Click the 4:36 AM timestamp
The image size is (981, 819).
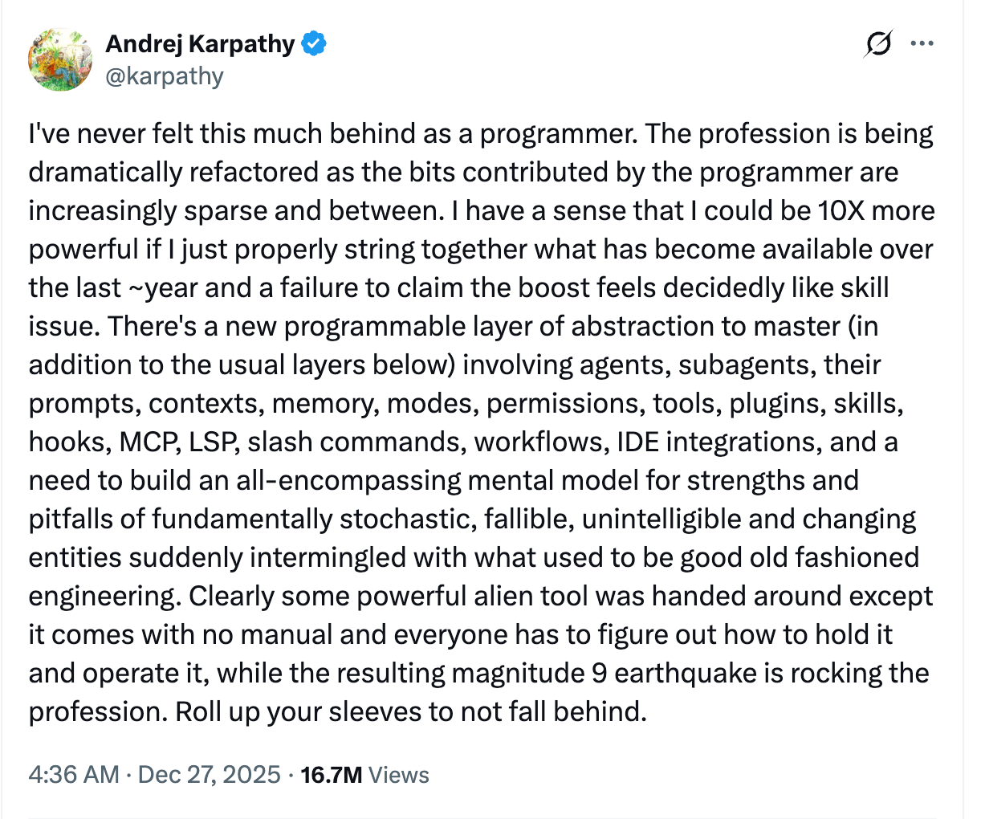(x=73, y=775)
